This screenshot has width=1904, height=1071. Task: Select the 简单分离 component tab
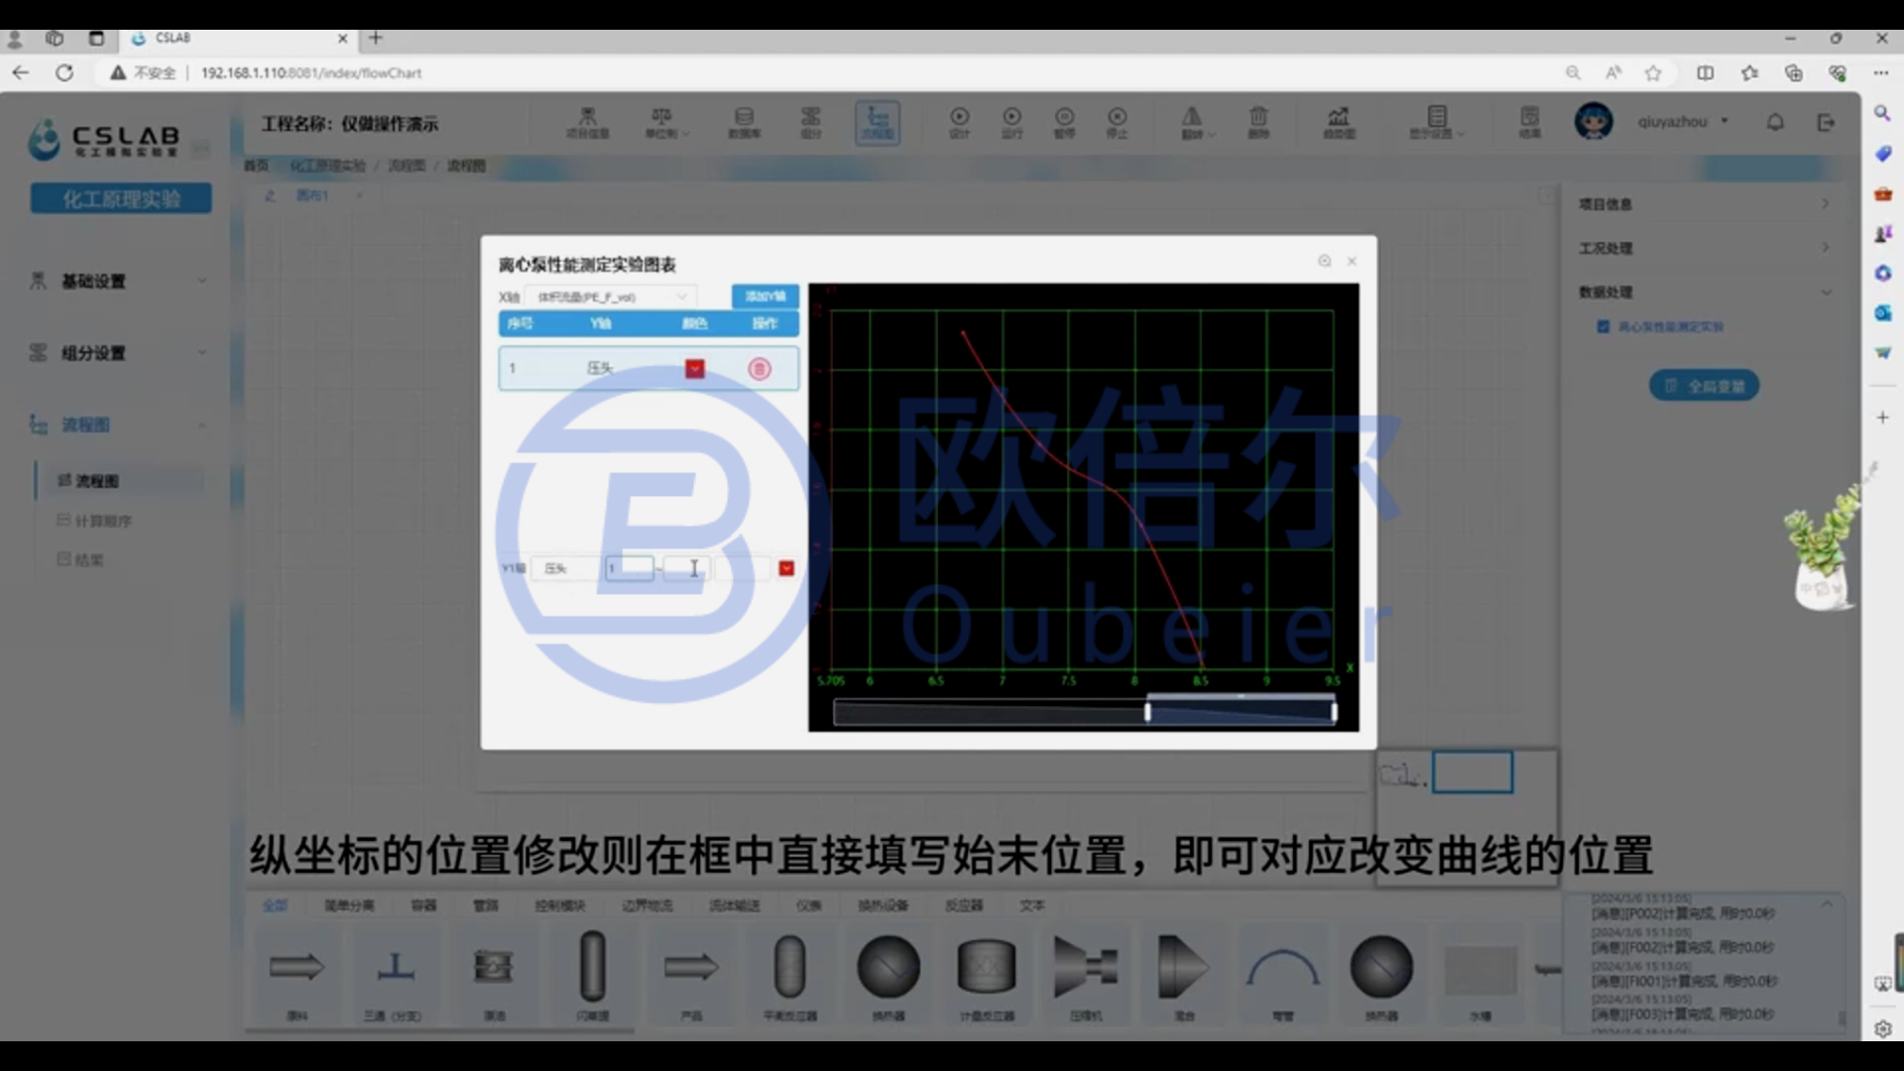click(349, 905)
